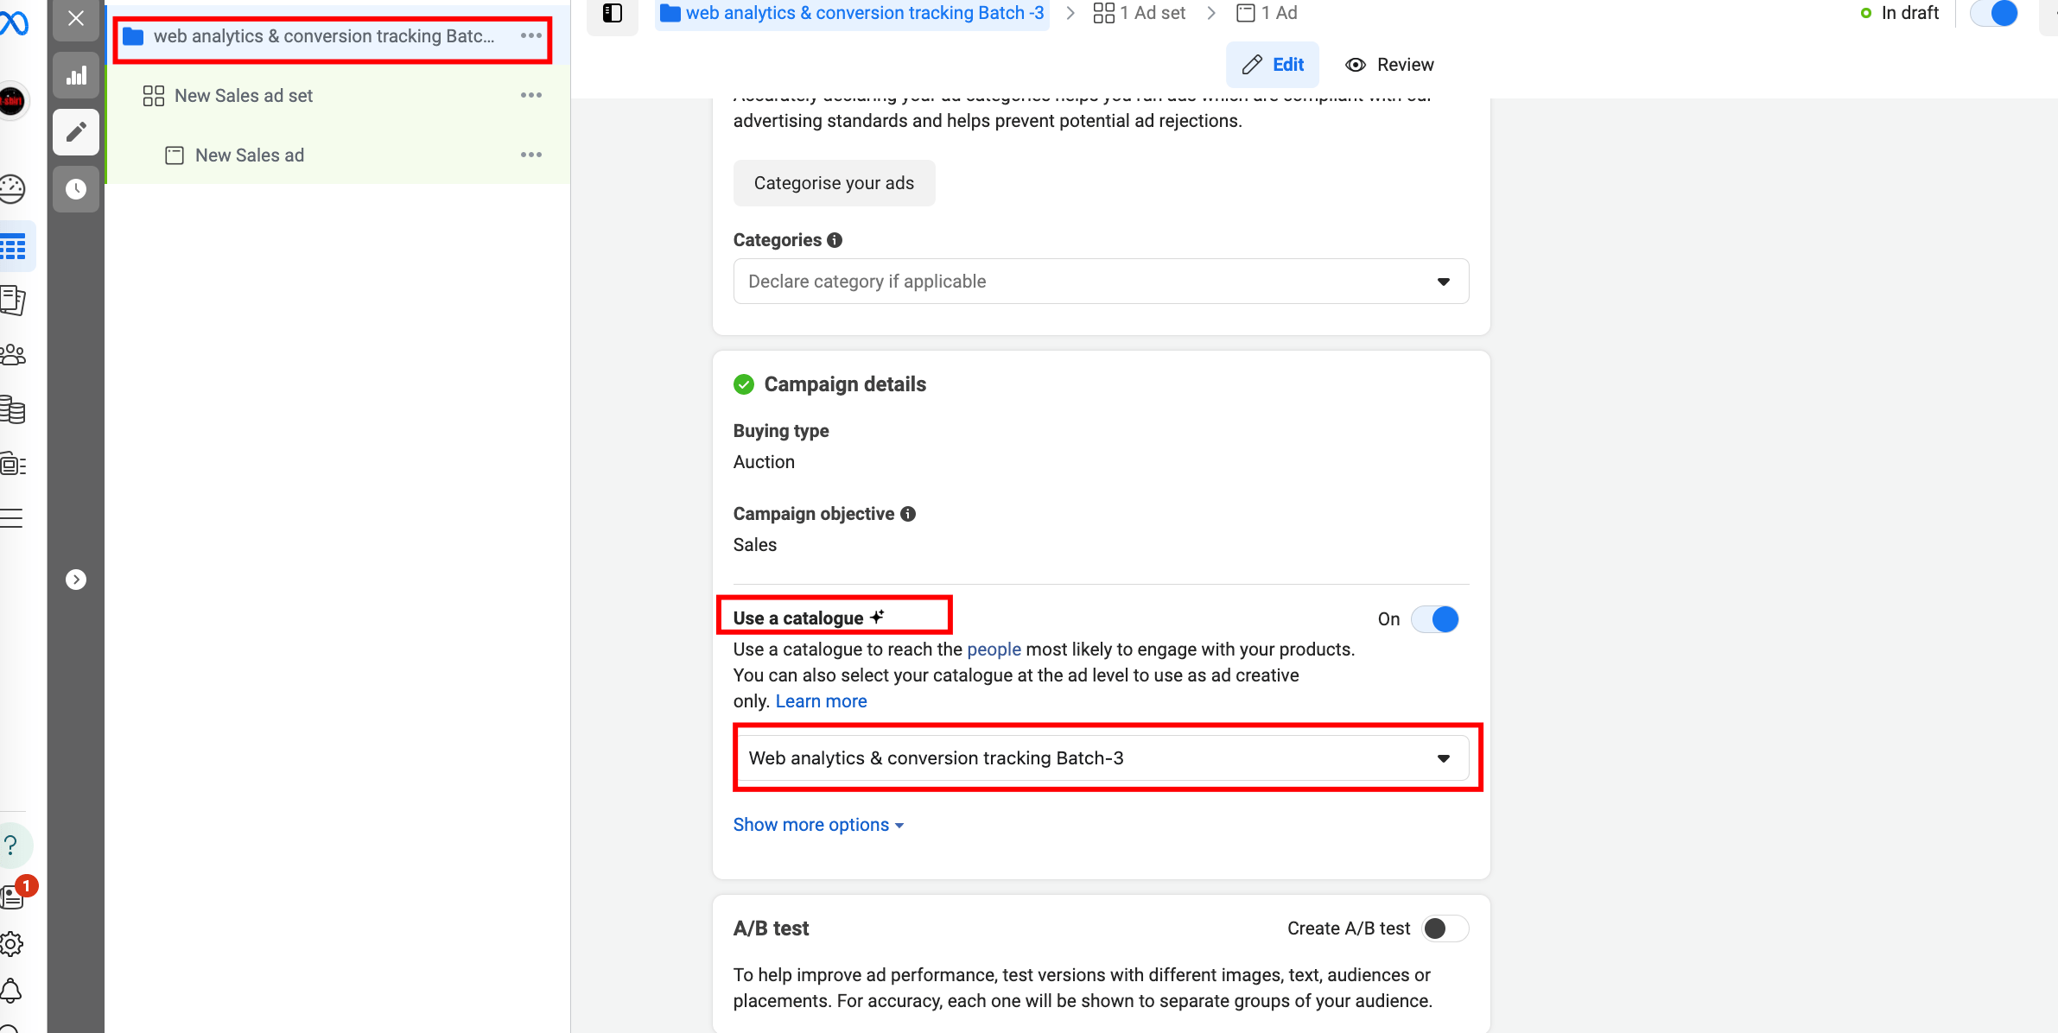
Task: Enable the Create A/B test toggle
Action: click(1445, 928)
